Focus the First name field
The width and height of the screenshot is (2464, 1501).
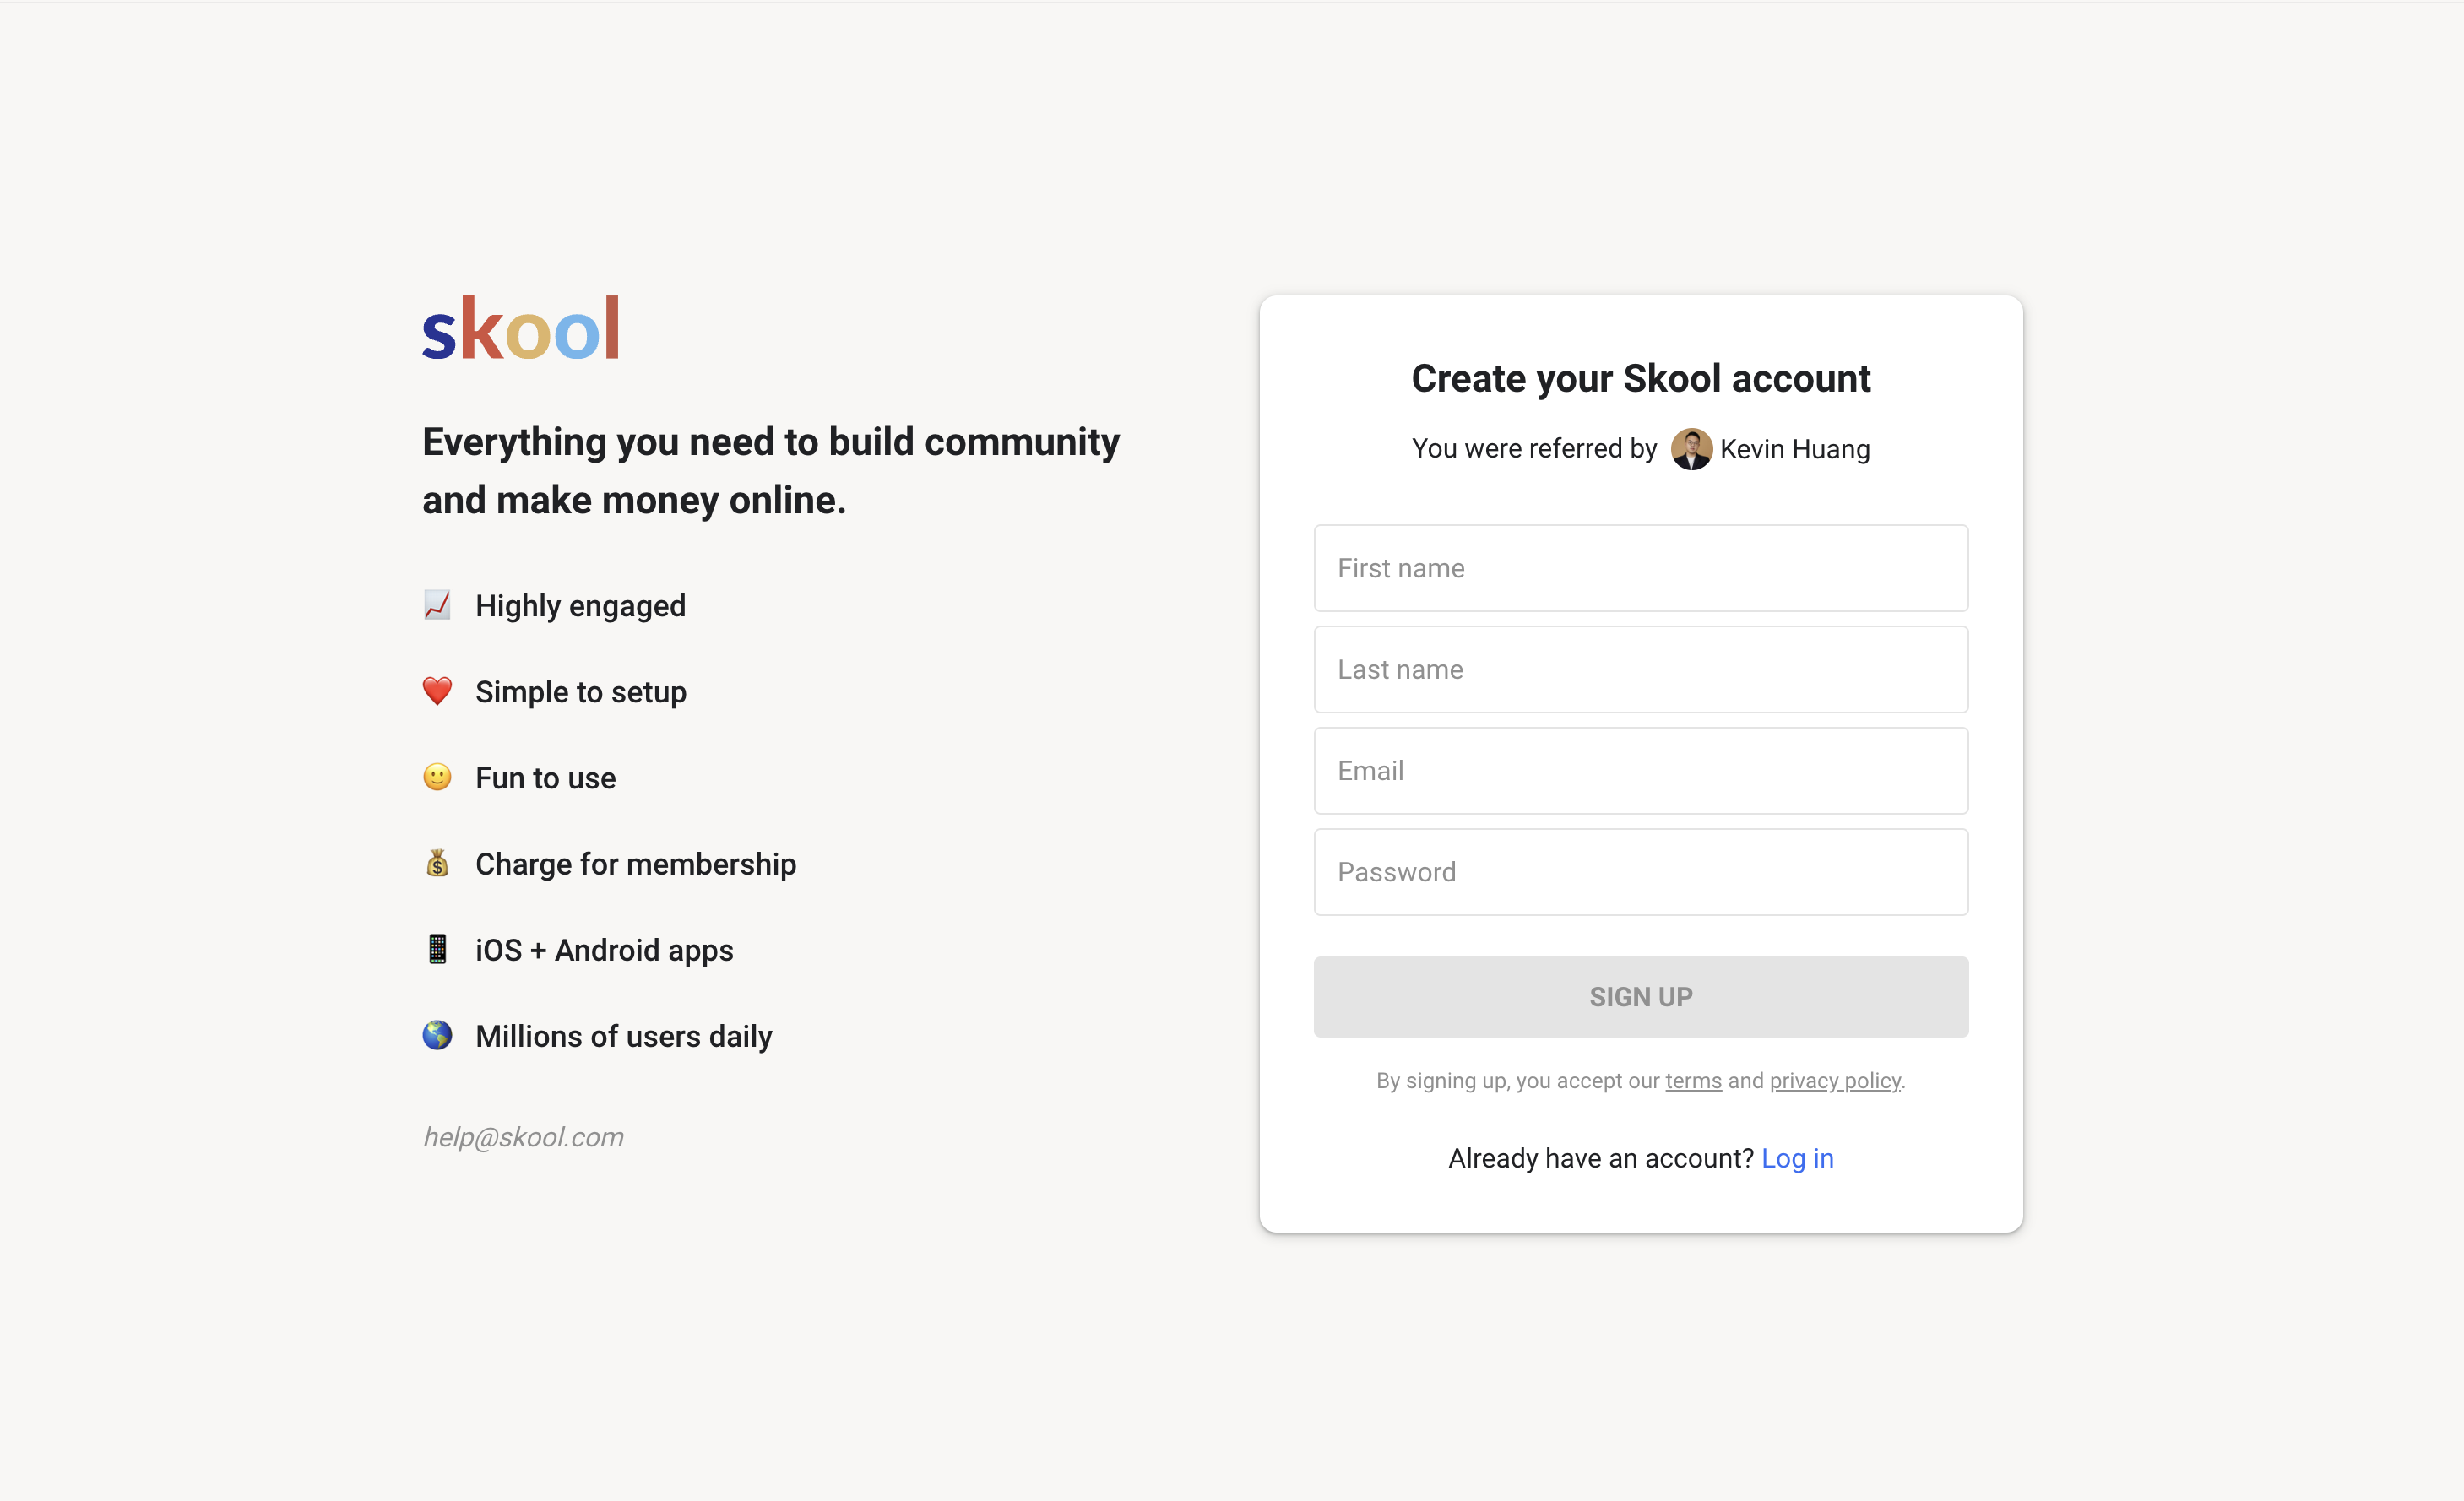(x=1641, y=568)
